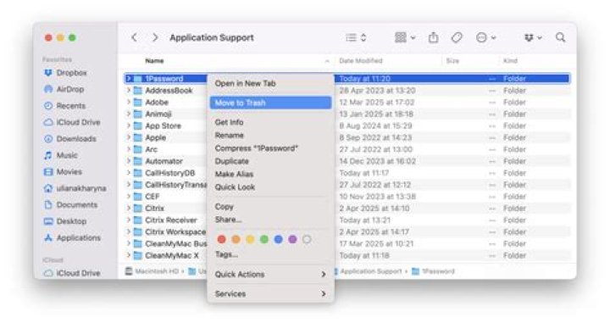Select the CallHistoryDB folder row
Screen dimensions: 610x323
pos(347,173)
